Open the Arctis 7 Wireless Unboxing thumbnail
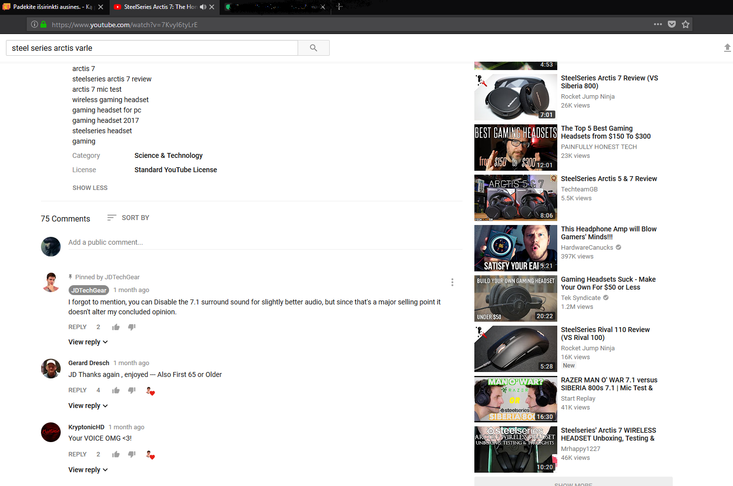This screenshot has width=733, height=486. [x=516, y=449]
